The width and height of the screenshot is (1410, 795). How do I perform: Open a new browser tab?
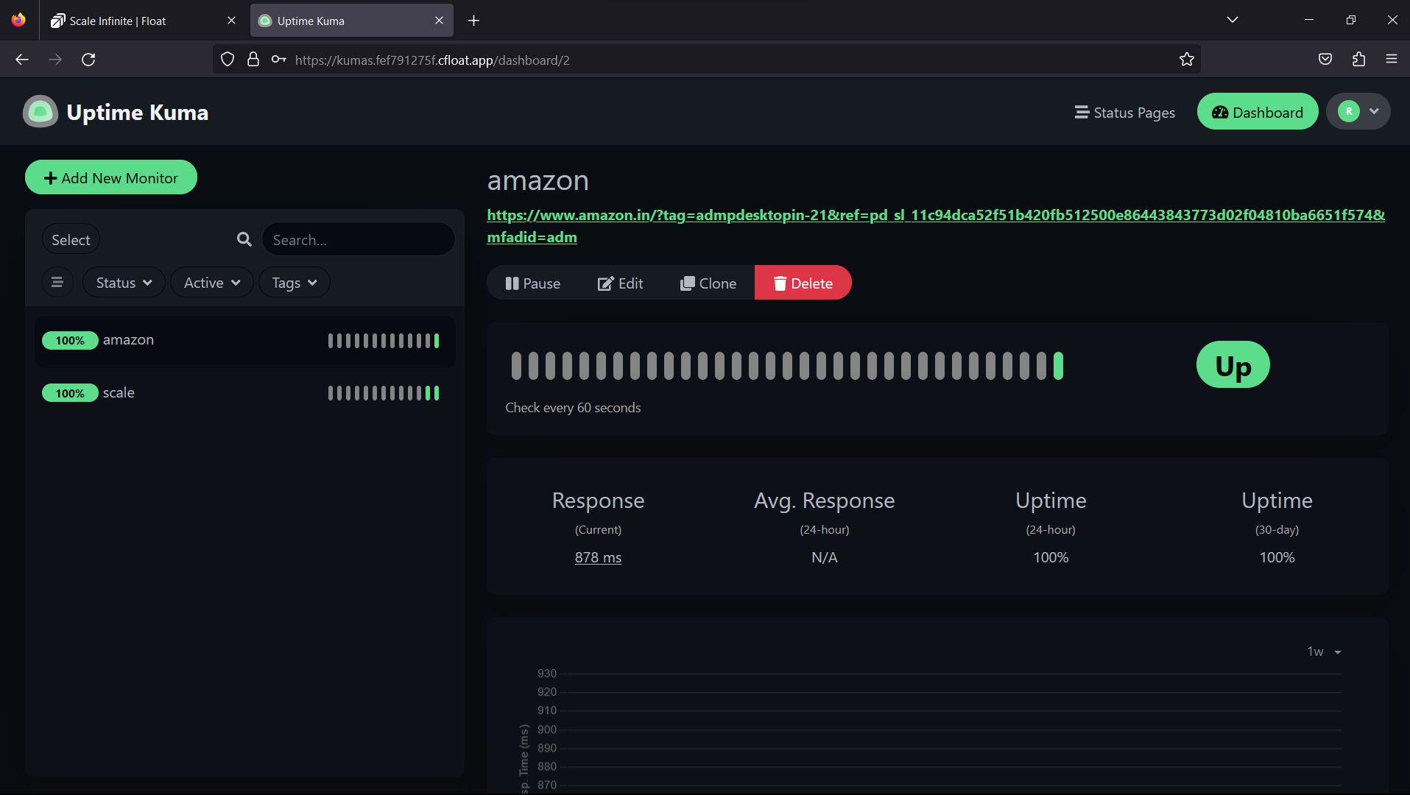pyautogui.click(x=474, y=21)
